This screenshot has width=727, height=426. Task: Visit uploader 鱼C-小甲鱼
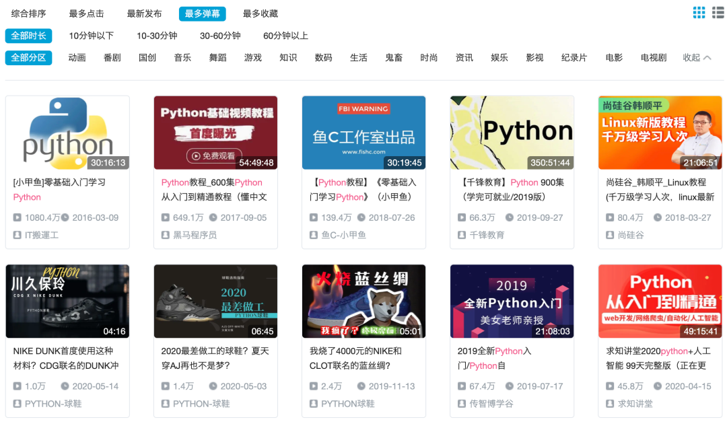pyautogui.click(x=343, y=235)
